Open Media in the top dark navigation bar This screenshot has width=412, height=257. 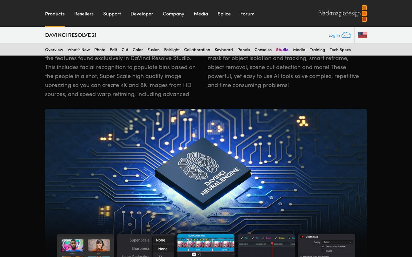pos(201,14)
